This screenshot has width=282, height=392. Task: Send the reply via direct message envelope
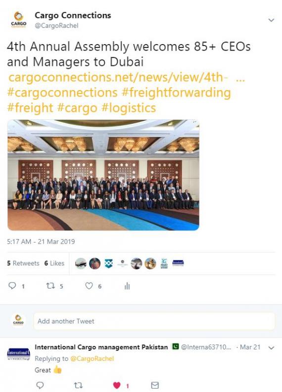tap(155, 385)
